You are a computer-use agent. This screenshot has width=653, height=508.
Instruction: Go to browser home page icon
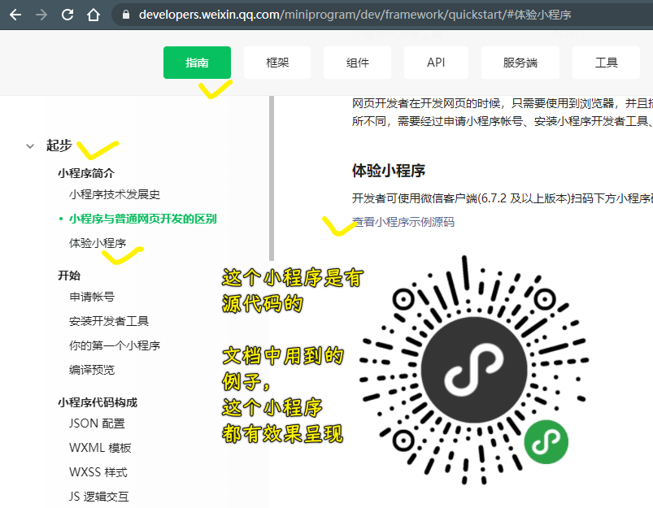pyautogui.click(x=94, y=15)
